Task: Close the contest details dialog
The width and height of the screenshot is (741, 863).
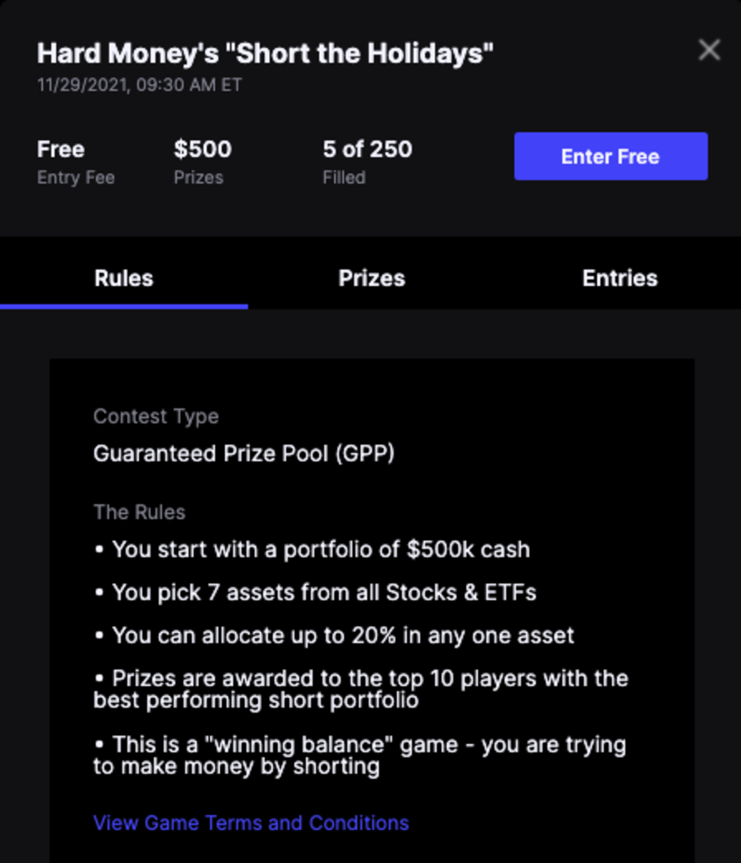Action: click(x=709, y=50)
